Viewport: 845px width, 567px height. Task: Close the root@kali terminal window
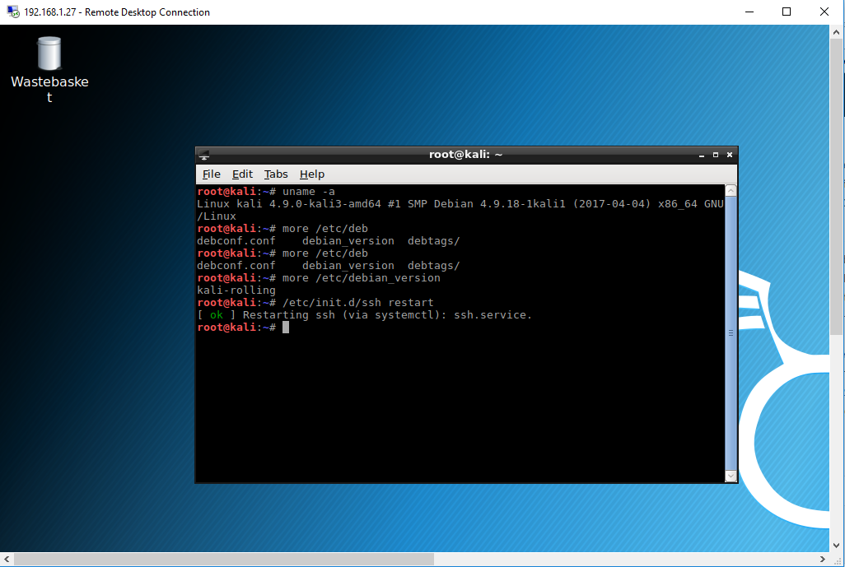pyautogui.click(x=730, y=155)
